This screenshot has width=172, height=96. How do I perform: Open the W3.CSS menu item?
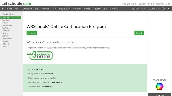(87, 9)
